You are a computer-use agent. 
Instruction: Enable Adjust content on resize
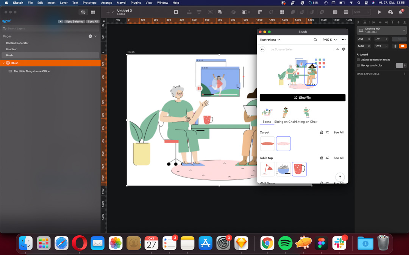tap(358, 60)
